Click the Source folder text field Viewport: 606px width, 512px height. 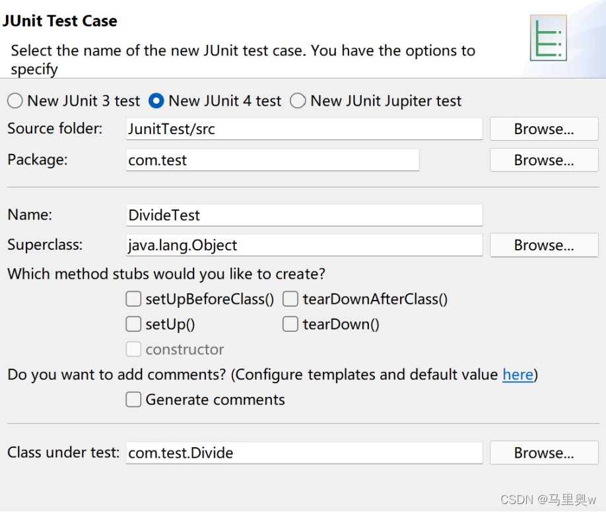point(304,129)
